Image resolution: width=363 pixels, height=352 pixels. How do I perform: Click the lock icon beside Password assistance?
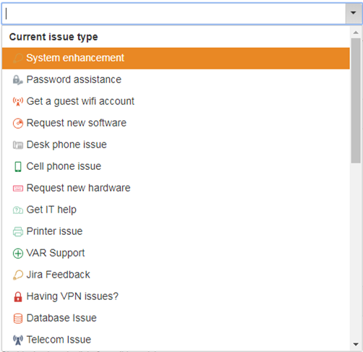click(17, 80)
